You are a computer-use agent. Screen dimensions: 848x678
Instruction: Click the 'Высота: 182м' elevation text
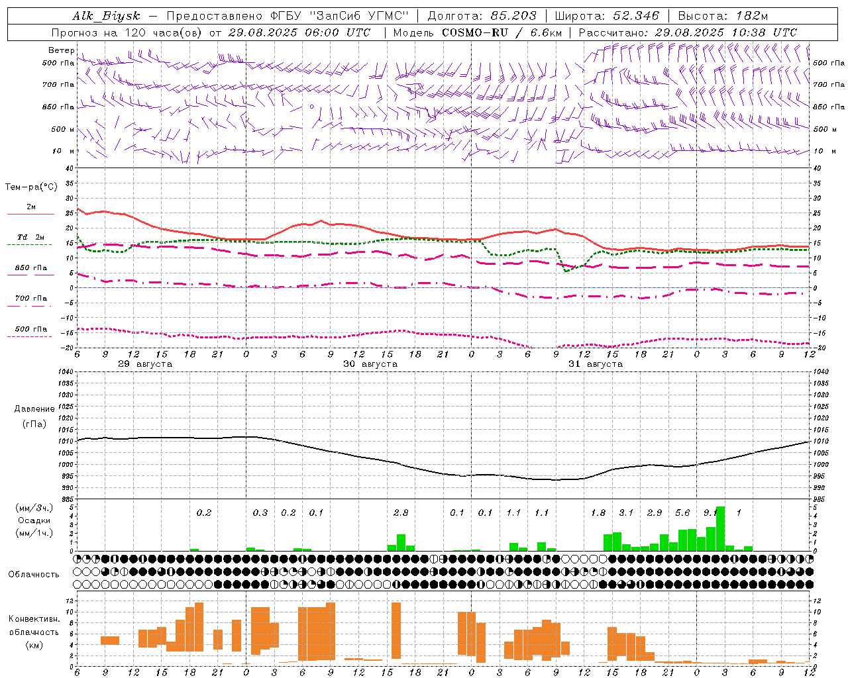723,16
